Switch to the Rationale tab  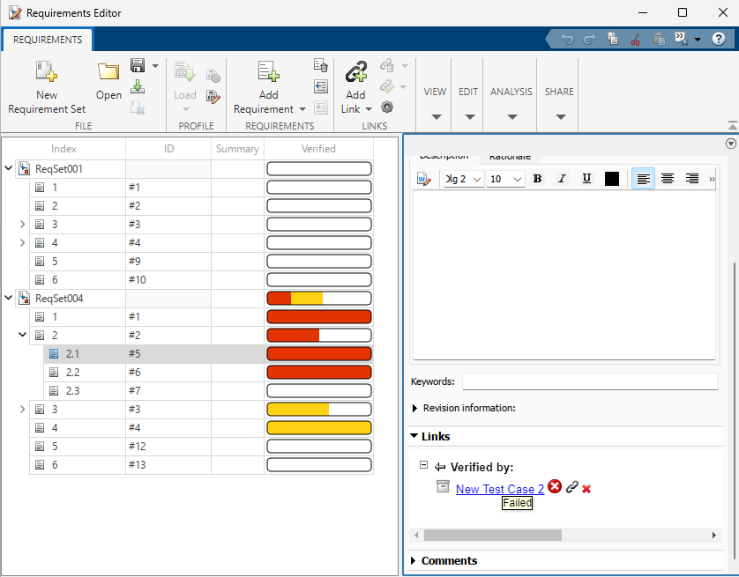point(510,156)
